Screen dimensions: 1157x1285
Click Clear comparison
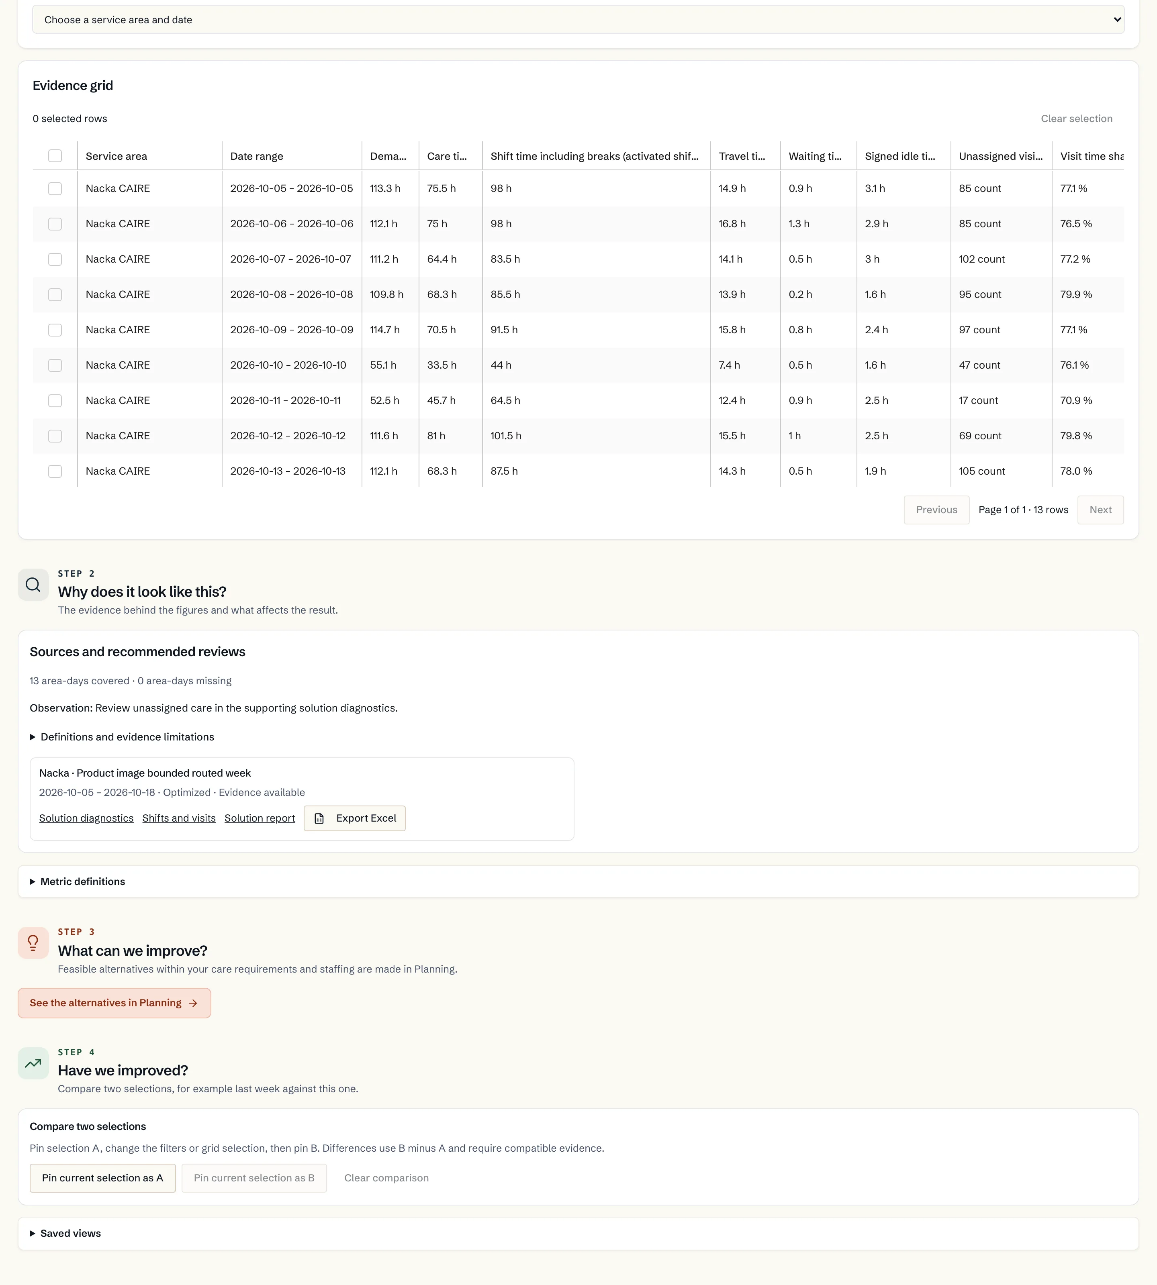386,1178
